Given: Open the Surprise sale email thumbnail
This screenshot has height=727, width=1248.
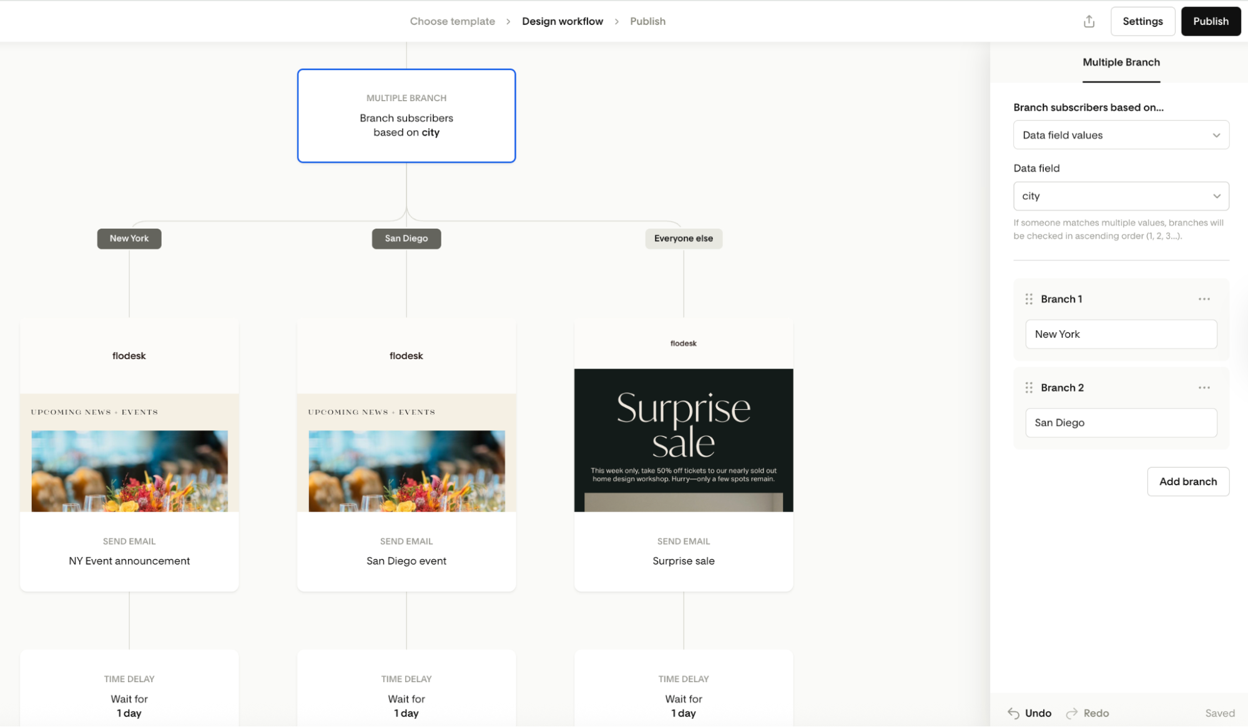Looking at the screenshot, I should point(683,440).
